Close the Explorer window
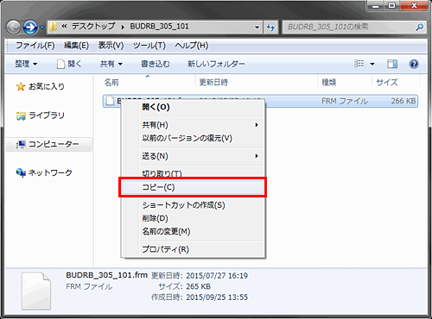432x319 pixels. point(414,5)
